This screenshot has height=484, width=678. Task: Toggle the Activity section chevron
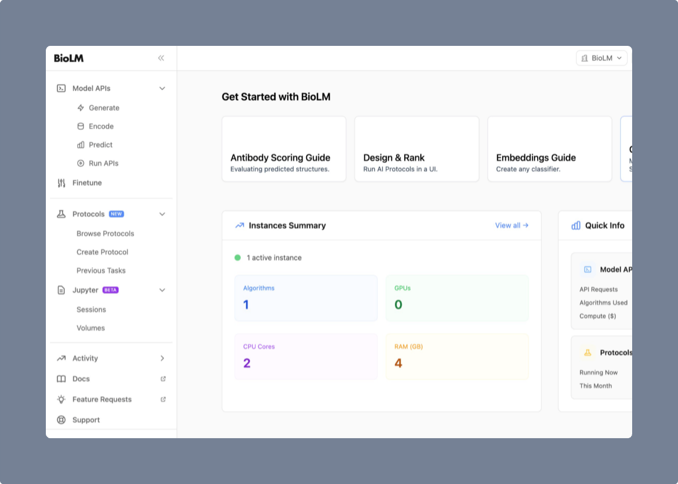point(162,358)
